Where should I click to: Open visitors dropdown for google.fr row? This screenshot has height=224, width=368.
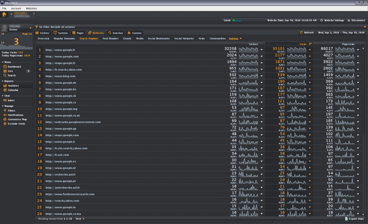[262, 50]
